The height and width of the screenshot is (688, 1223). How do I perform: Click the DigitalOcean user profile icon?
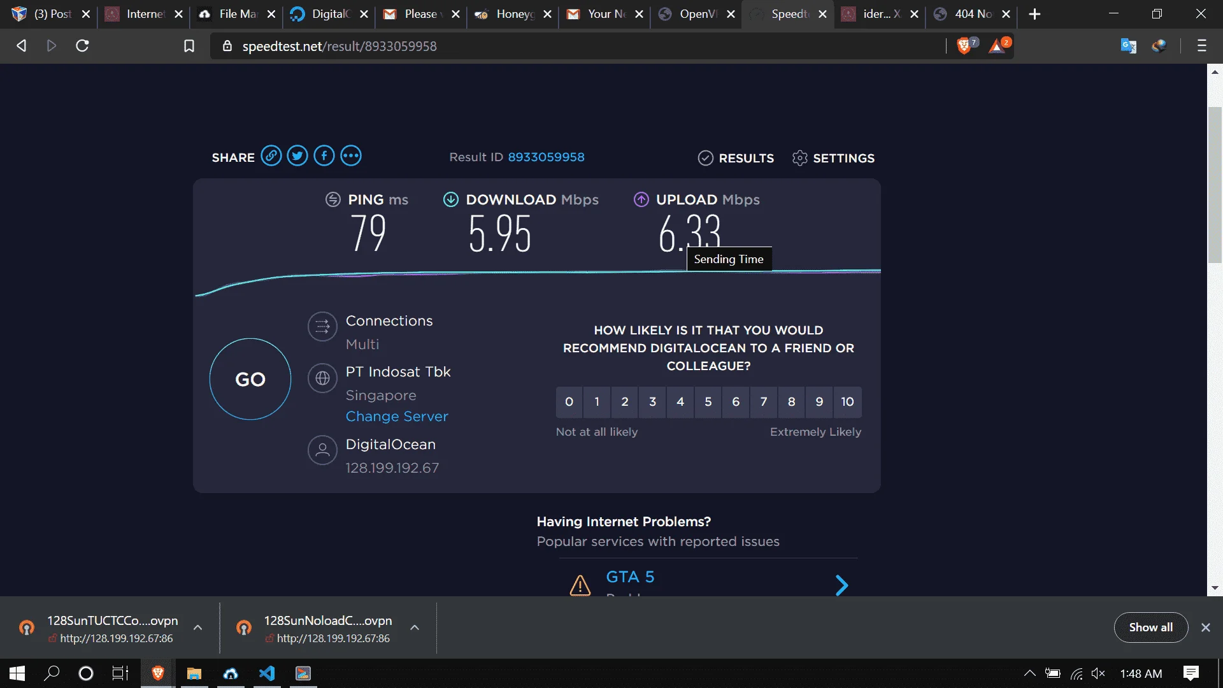pyautogui.click(x=322, y=450)
